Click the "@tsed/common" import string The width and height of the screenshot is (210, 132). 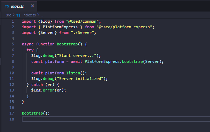tap(83, 22)
